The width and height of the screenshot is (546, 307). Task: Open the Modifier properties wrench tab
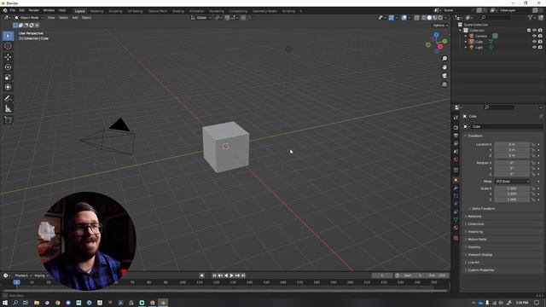pyautogui.click(x=456, y=188)
